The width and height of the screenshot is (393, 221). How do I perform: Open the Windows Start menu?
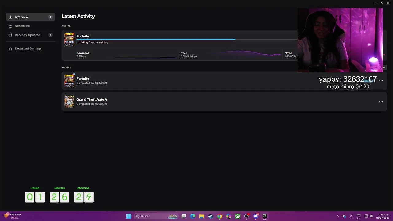point(129,216)
